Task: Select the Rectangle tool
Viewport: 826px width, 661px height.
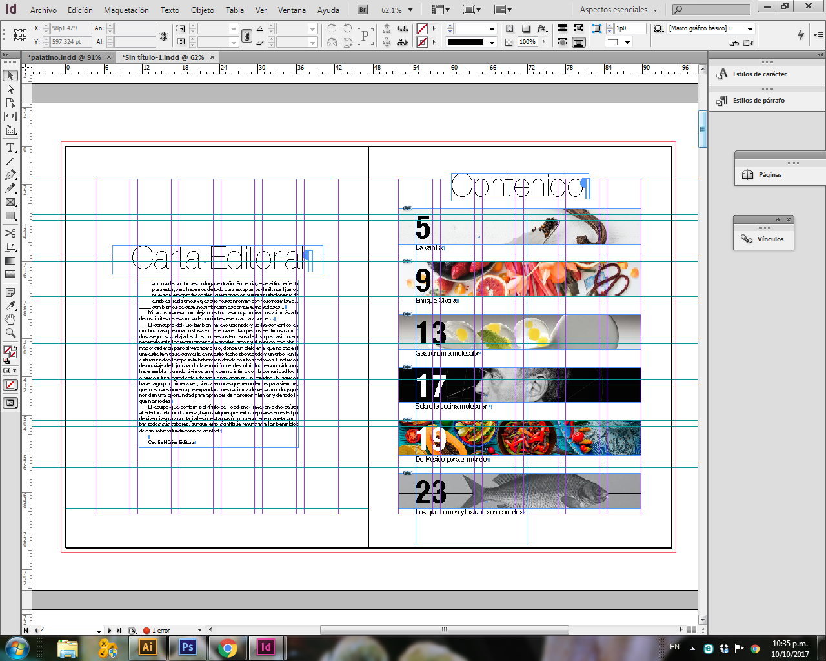Action: point(10,216)
